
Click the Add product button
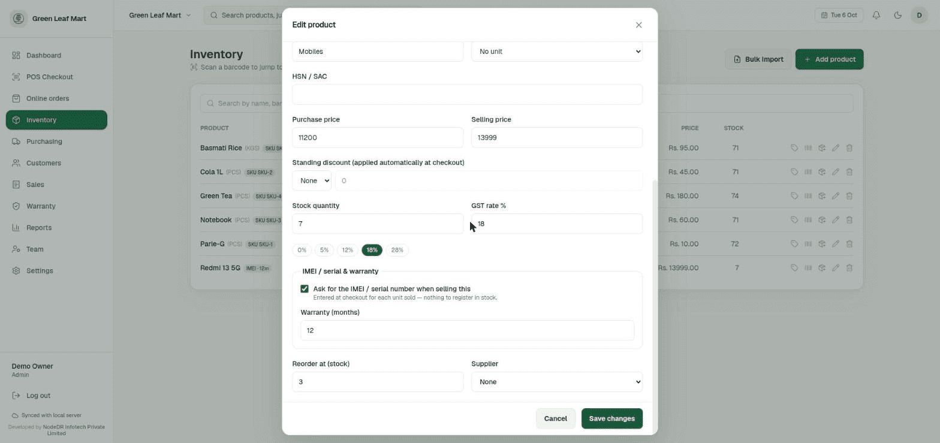(x=829, y=59)
